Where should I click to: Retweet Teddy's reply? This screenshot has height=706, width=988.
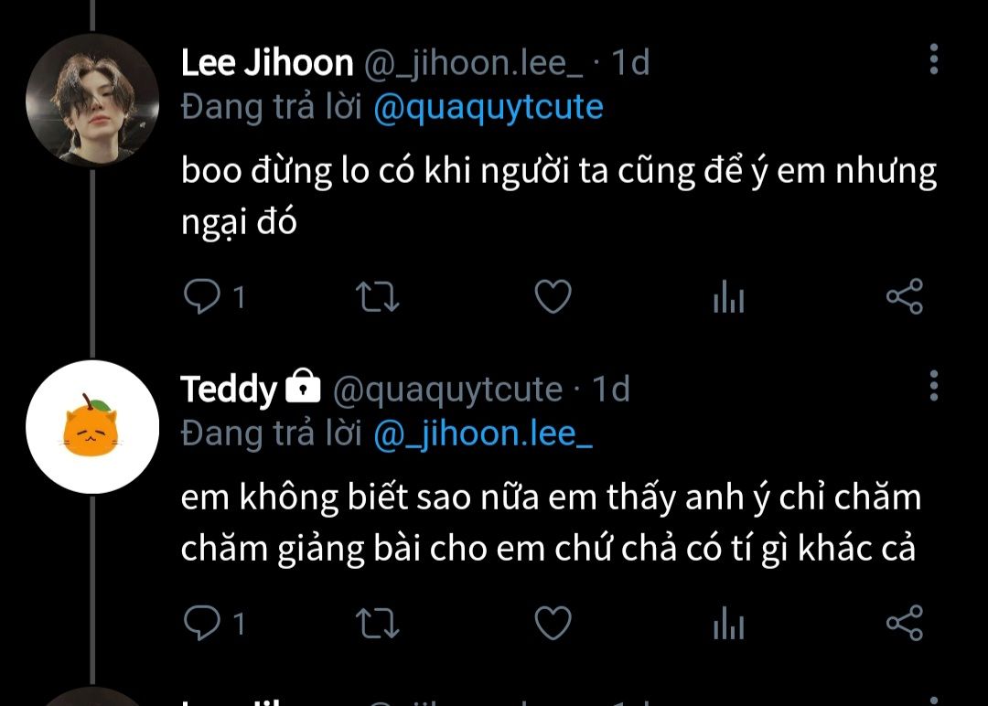pyautogui.click(x=378, y=624)
